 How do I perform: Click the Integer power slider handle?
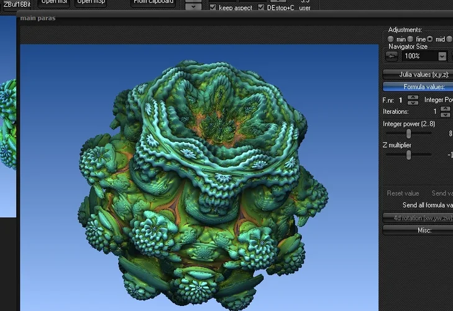point(409,134)
